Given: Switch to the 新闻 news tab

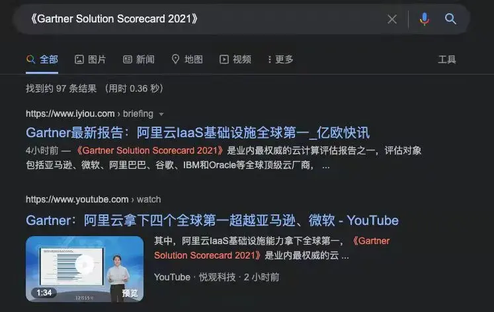Looking at the screenshot, I should [x=139, y=59].
